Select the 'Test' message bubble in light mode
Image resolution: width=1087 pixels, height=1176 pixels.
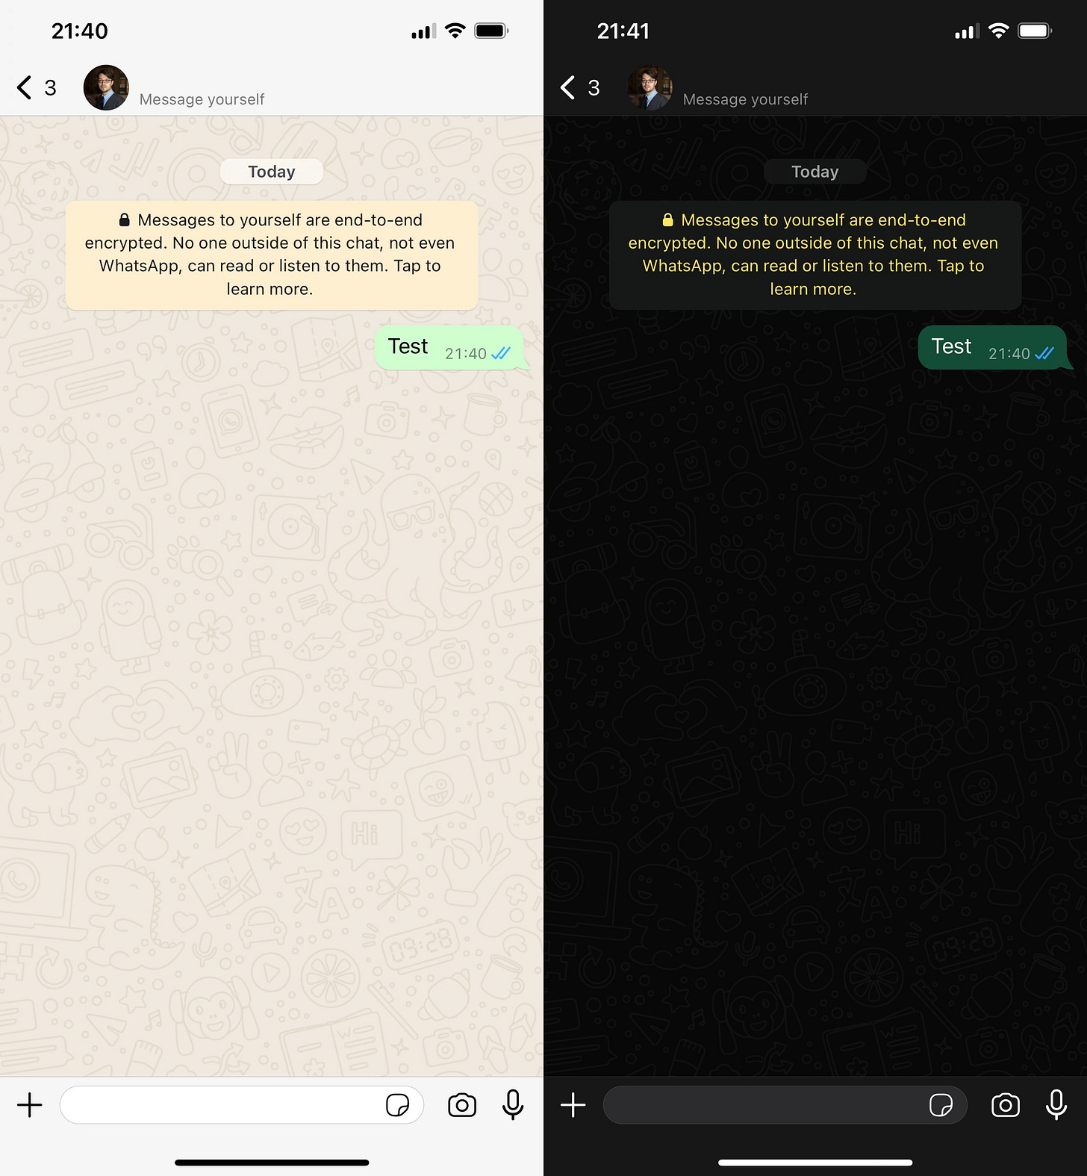[x=452, y=347]
